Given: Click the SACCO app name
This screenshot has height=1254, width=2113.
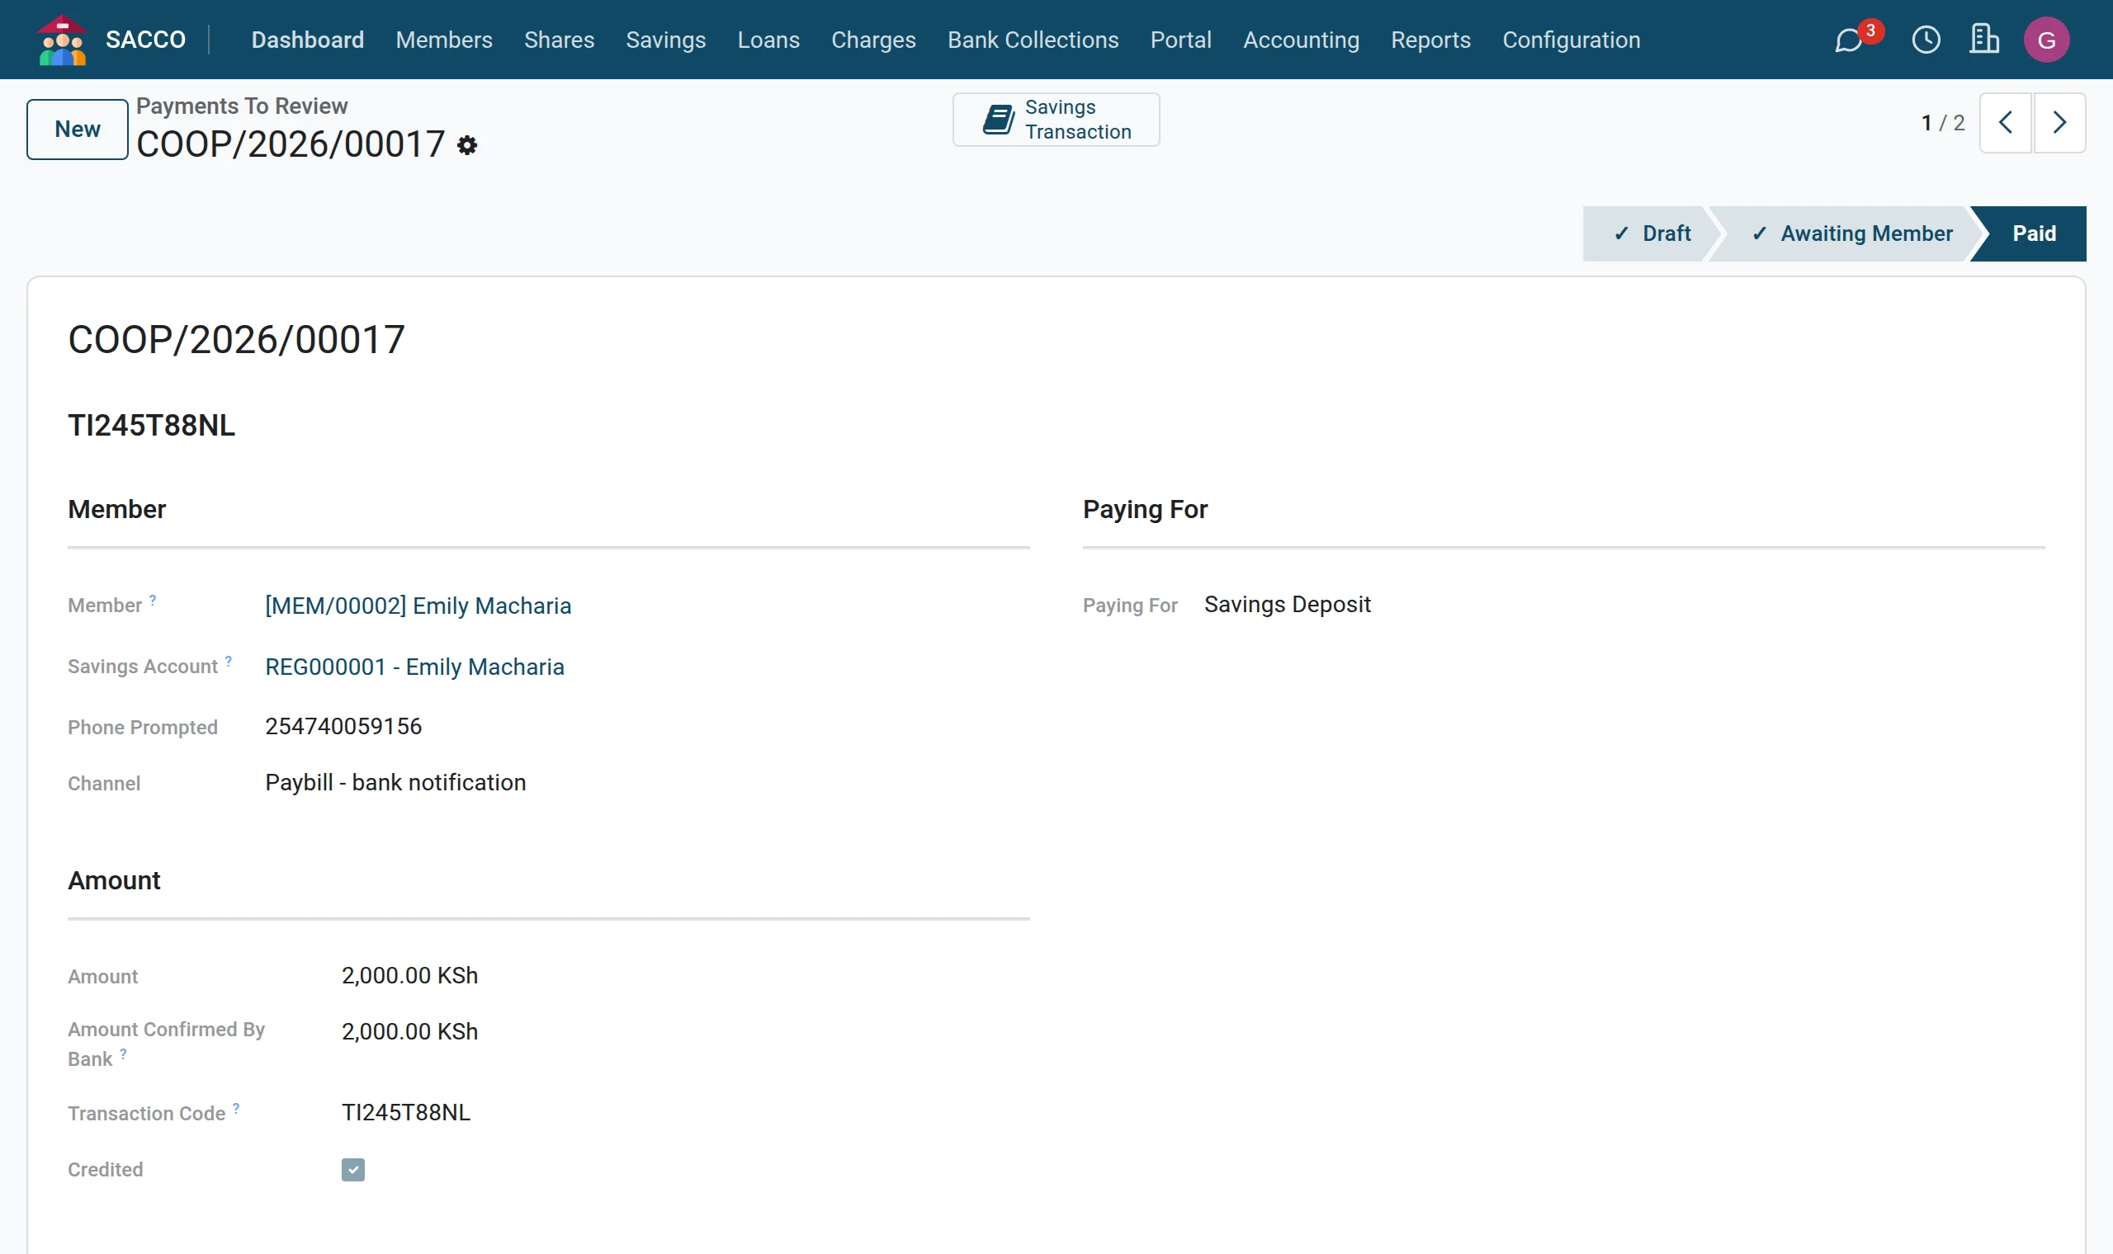Looking at the screenshot, I should [x=145, y=40].
